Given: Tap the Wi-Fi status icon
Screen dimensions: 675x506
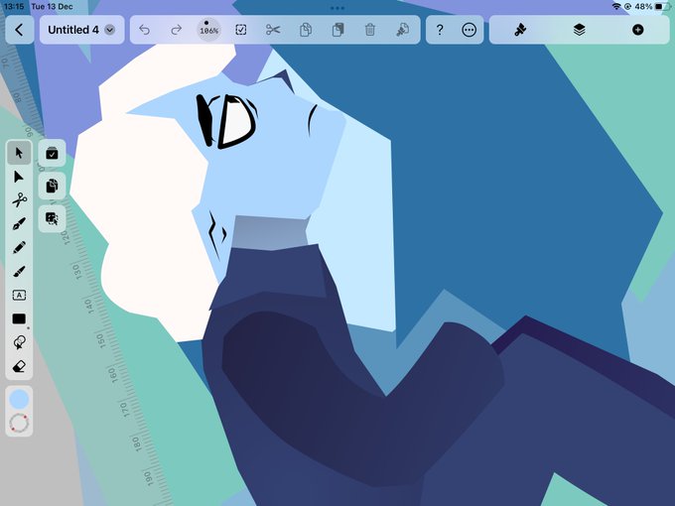Looking at the screenshot, I should tap(616, 7).
